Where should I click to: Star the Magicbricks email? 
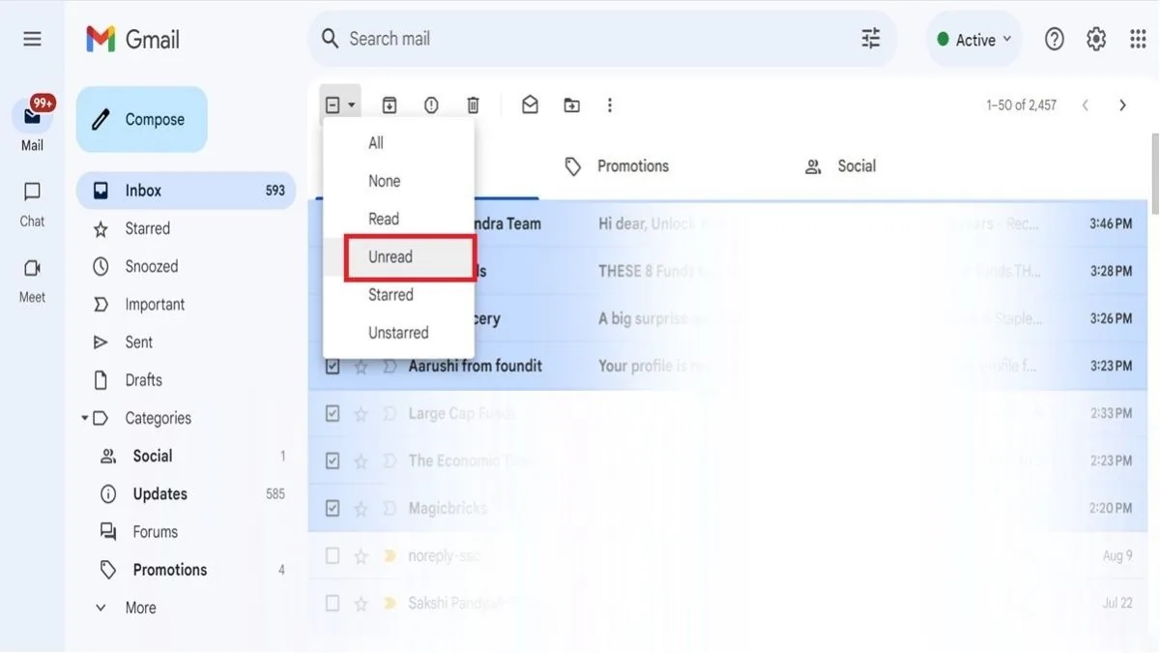(361, 508)
